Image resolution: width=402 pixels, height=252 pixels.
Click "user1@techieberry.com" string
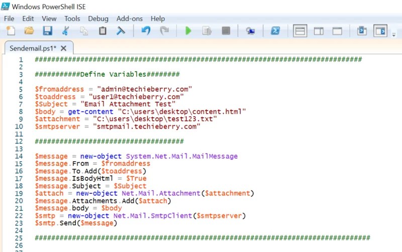[136, 97]
